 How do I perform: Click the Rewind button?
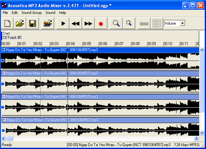pos(76,23)
